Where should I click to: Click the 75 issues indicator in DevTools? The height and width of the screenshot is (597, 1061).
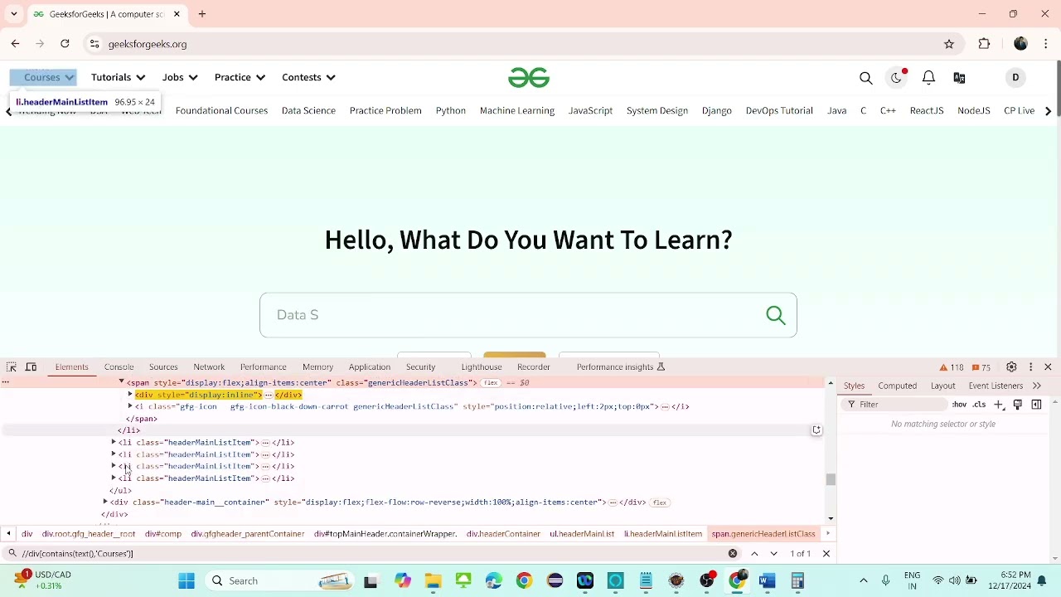[981, 367]
